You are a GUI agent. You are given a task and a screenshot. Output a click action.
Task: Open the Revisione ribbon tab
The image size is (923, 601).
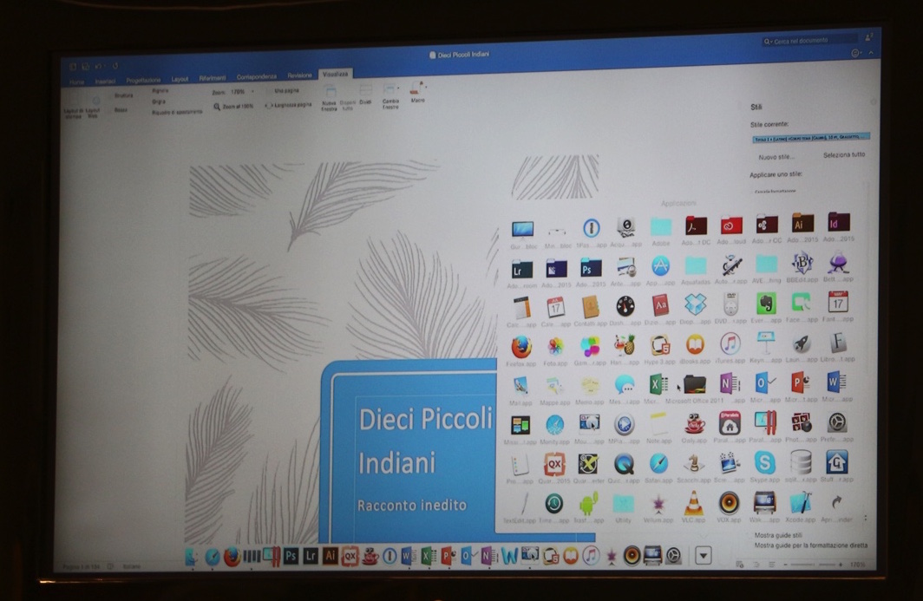click(299, 75)
